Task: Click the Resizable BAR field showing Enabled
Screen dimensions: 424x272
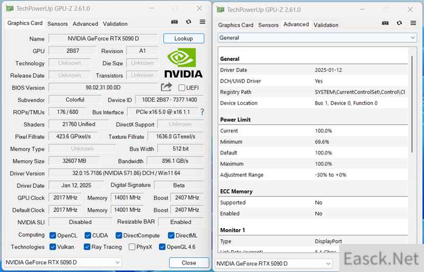Action: coord(181,222)
